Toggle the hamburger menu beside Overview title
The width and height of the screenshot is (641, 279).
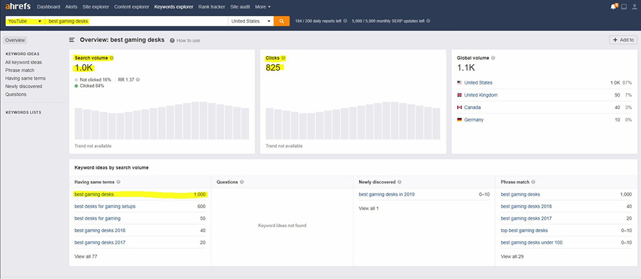tap(72, 40)
